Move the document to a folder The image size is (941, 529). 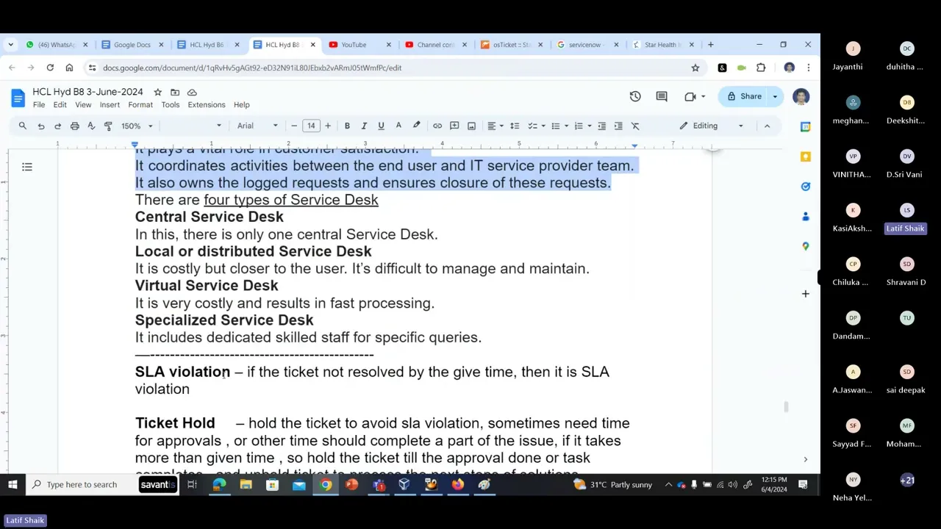pos(175,92)
